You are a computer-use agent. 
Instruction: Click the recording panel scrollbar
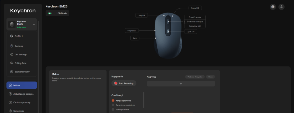[x=144, y=100]
